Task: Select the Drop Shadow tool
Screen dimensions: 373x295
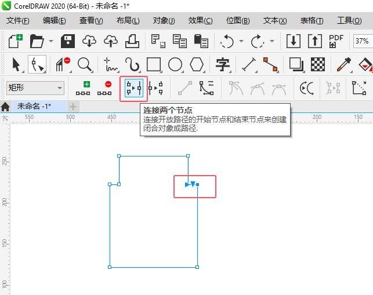Action: point(296,64)
